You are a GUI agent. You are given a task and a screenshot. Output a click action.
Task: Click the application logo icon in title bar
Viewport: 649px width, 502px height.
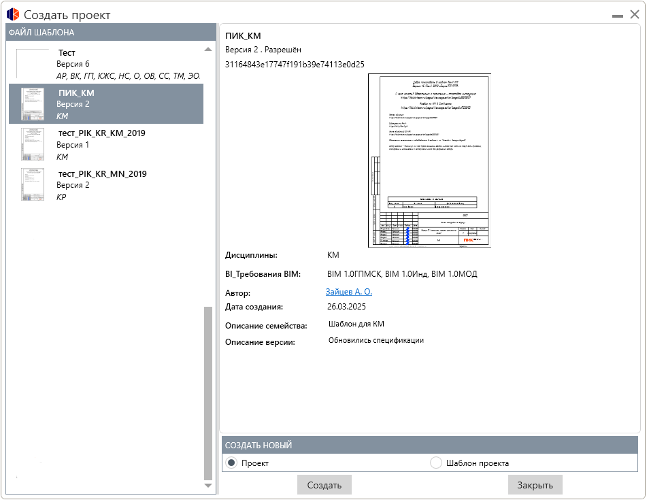13,14
